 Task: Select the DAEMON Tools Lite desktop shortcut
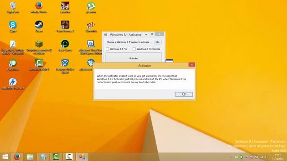click(x=13, y=84)
